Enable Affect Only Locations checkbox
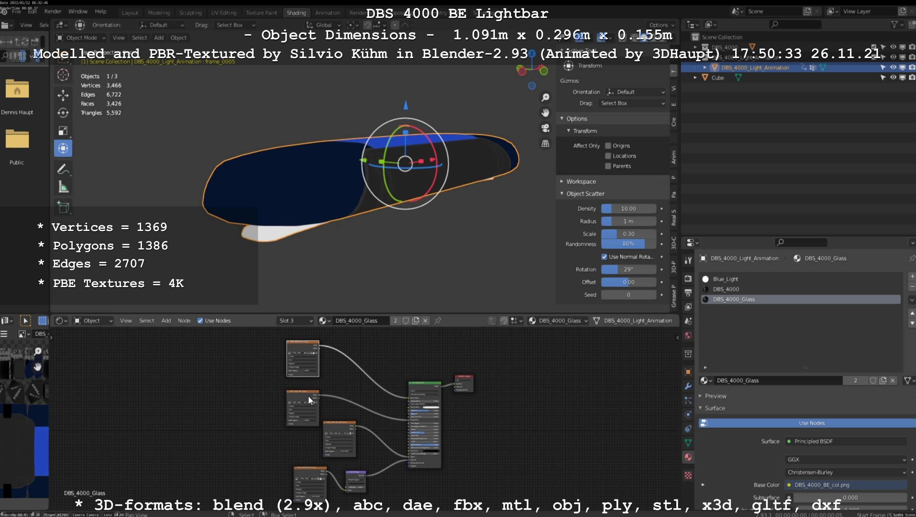This screenshot has height=517, width=916. point(608,156)
